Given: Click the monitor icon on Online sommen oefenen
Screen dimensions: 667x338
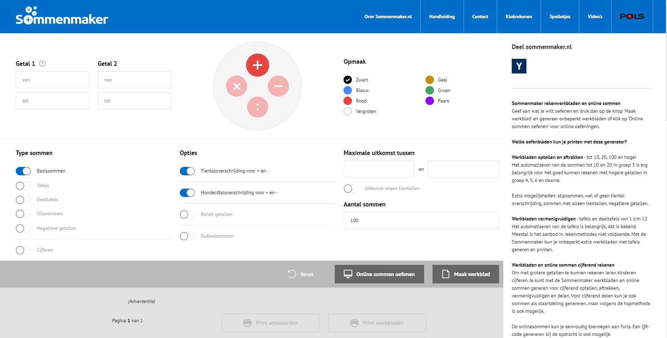Looking at the screenshot, I should [x=348, y=274].
